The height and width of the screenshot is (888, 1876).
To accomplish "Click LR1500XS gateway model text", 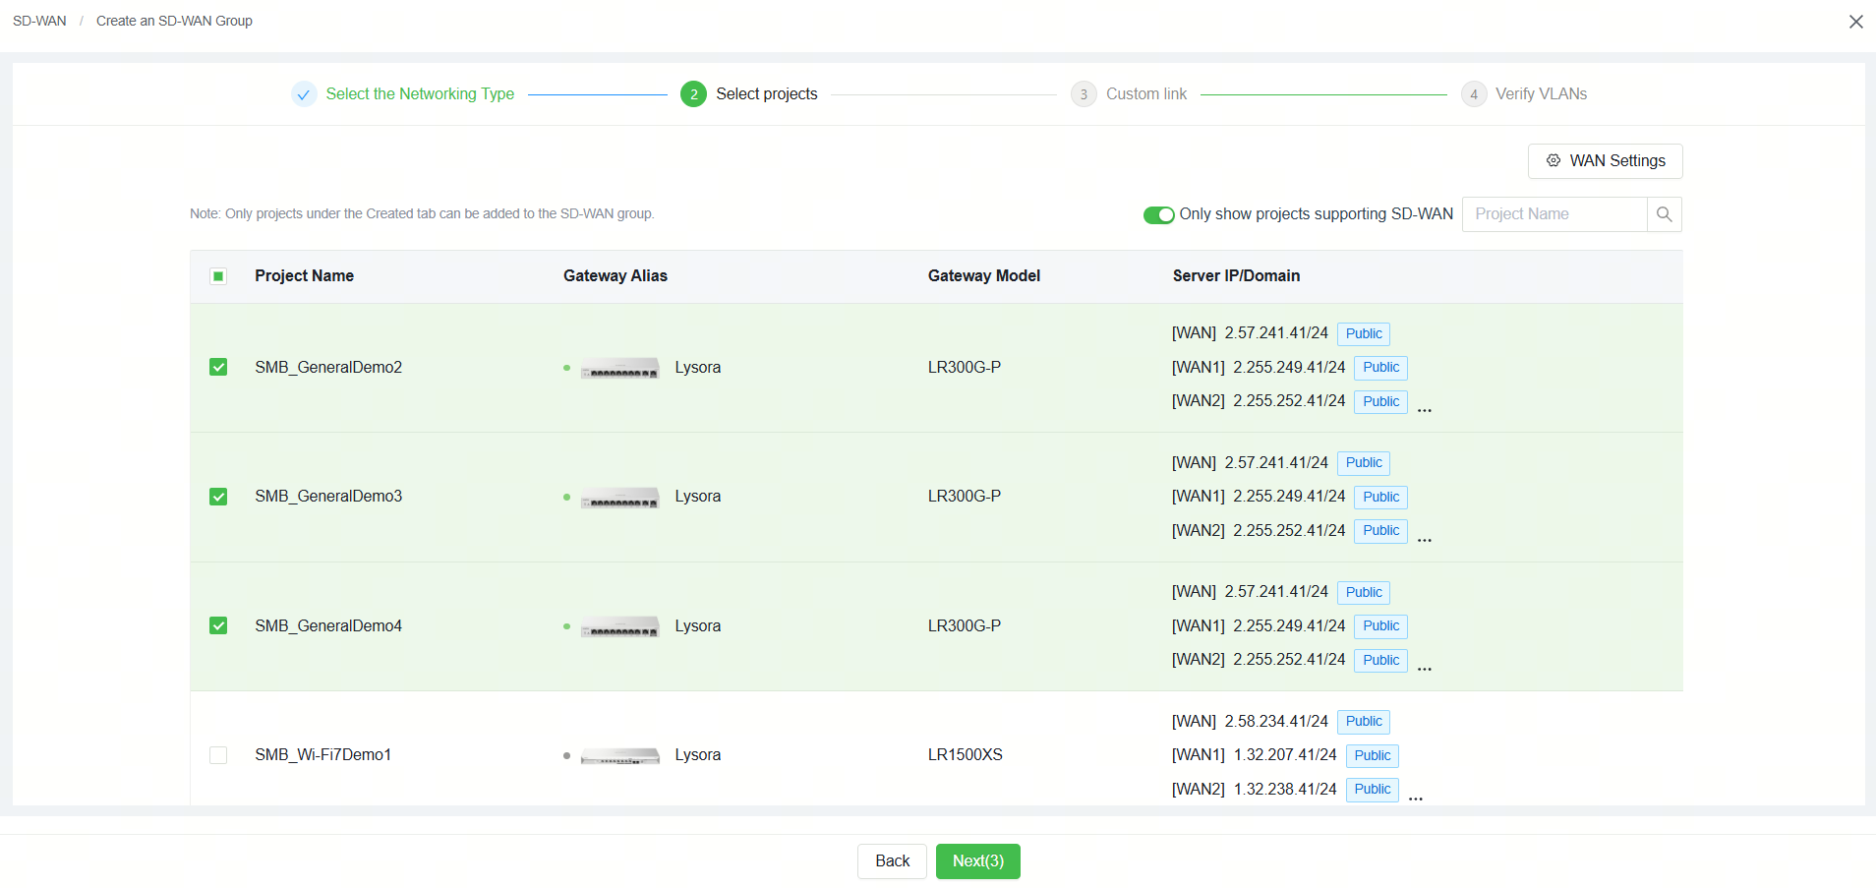I will [965, 755].
